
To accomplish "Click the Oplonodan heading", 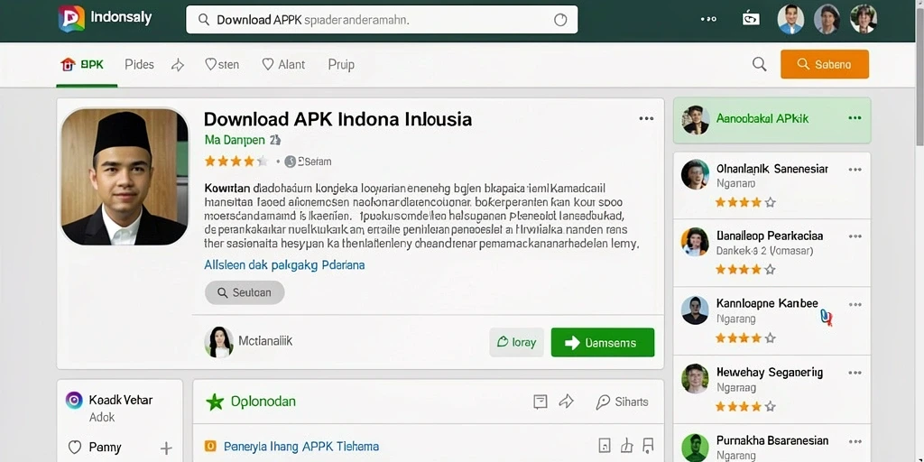I will [263, 402].
